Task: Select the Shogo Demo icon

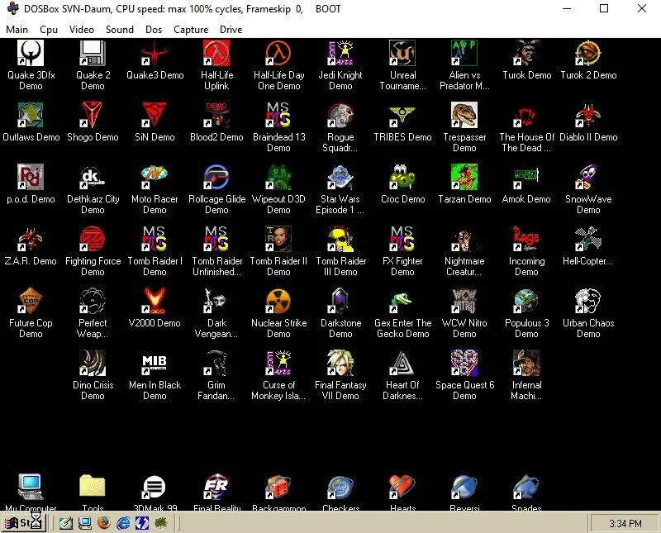Action: [93, 115]
